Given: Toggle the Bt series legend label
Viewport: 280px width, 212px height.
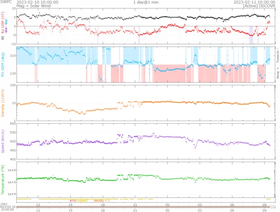Looking at the screenshot, I should (3, 38).
